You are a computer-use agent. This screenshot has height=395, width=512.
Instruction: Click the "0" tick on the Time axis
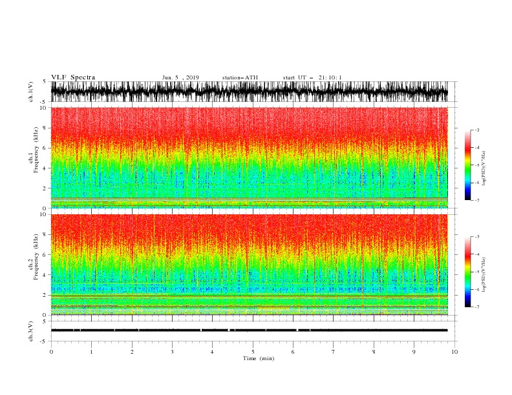[51, 352]
